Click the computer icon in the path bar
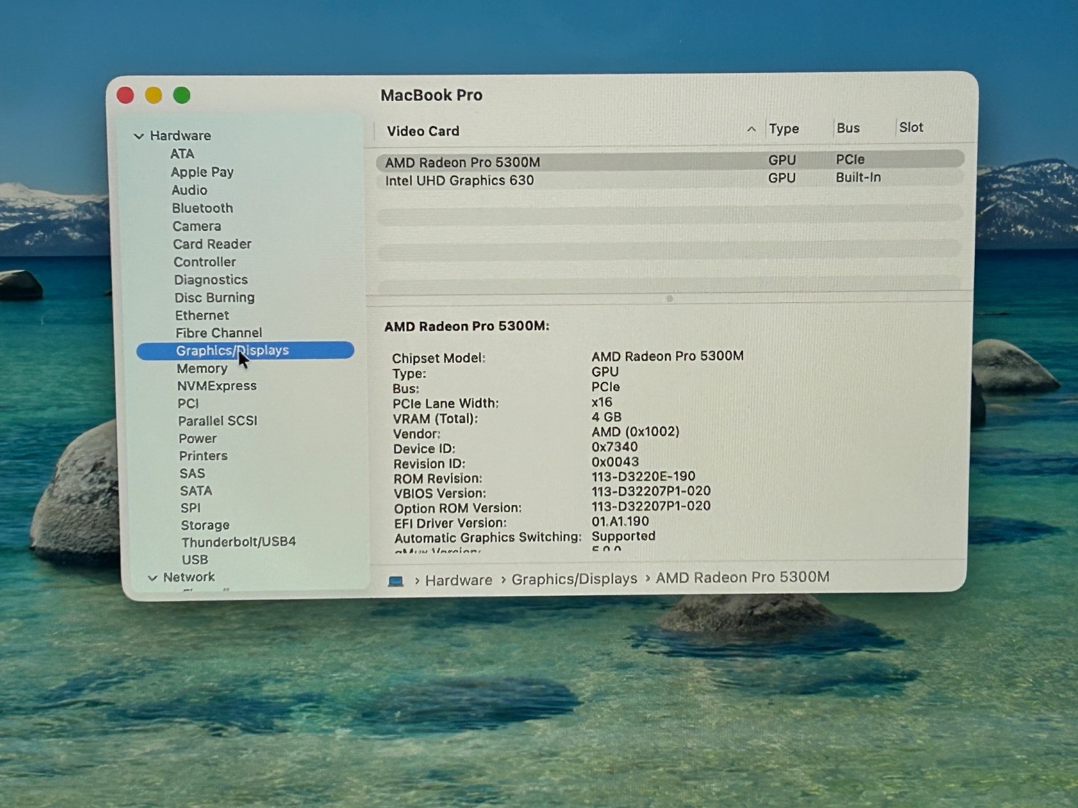 396,581
